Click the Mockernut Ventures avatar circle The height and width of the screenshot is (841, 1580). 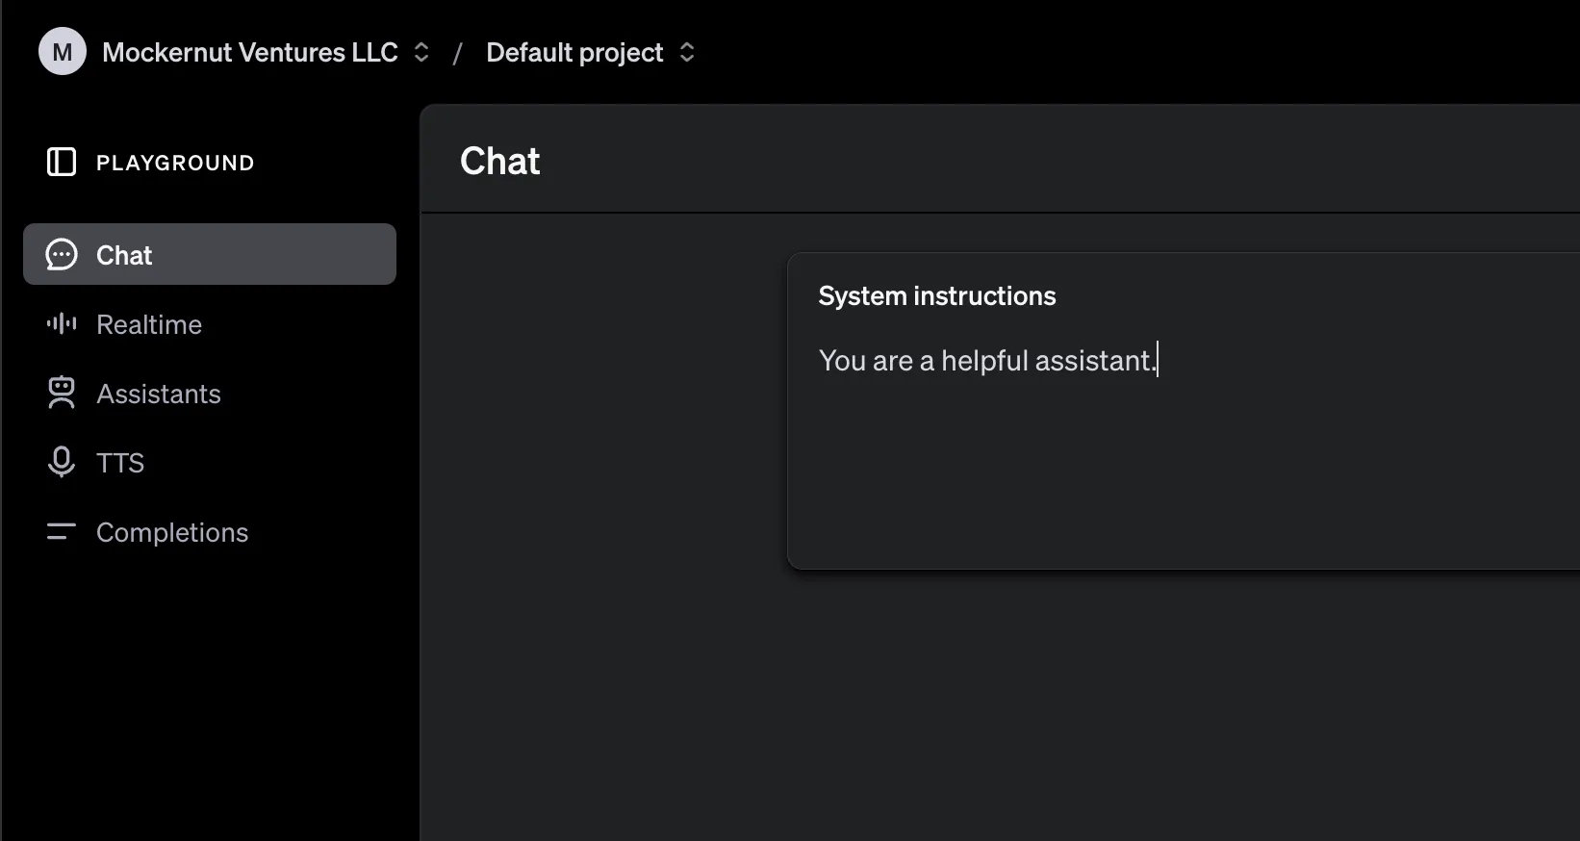coord(62,51)
